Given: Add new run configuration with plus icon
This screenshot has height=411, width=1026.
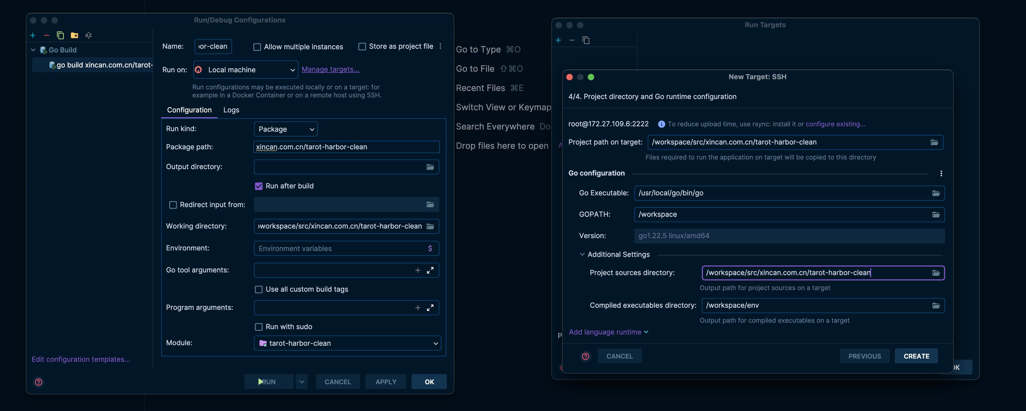Looking at the screenshot, I should click(x=33, y=35).
